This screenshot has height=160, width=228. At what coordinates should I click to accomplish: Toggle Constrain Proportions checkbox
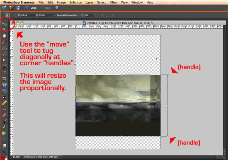coord(55,15)
